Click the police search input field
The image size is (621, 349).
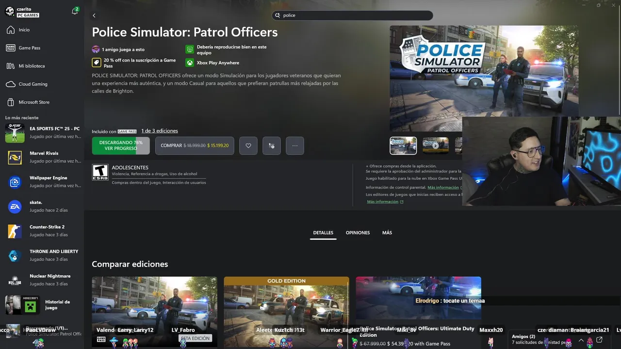(x=352, y=16)
